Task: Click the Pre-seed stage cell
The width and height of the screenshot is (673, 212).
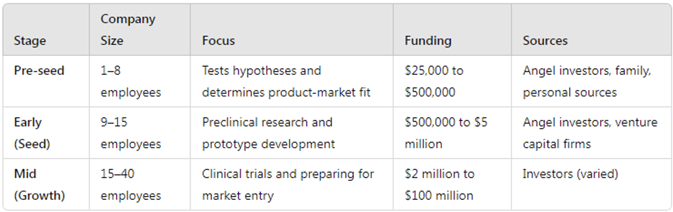Action: tap(39, 71)
